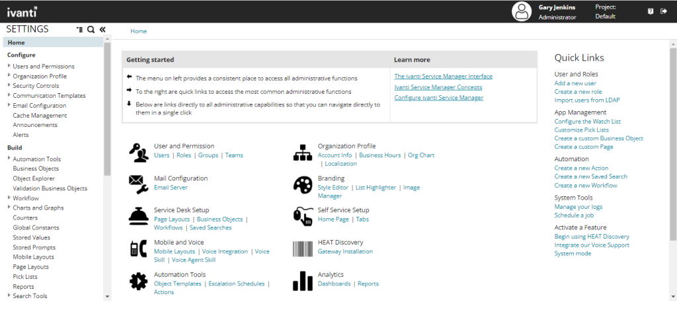Click the sidebar scrollbar down arrow
Viewport: 677px width, 312px height.
tap(108, 296)
